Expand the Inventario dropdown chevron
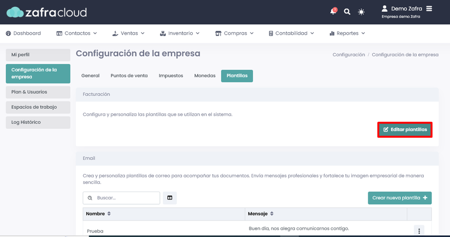 198,33
